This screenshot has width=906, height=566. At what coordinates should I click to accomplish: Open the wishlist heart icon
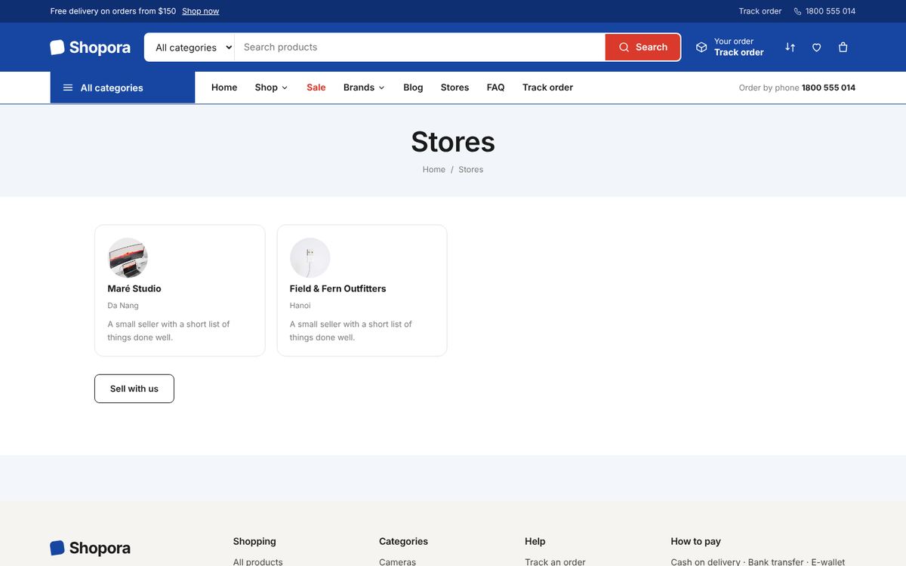point(816,47)
